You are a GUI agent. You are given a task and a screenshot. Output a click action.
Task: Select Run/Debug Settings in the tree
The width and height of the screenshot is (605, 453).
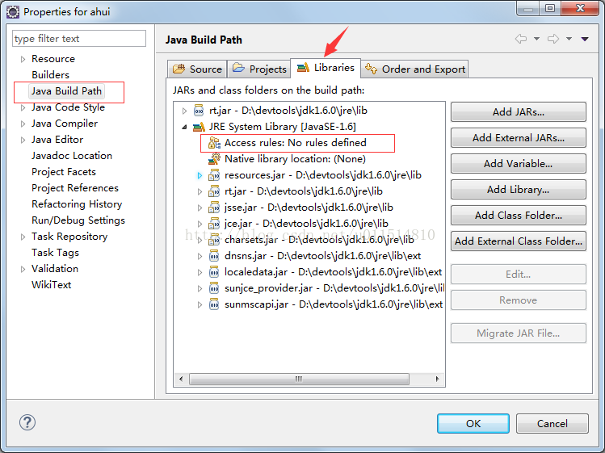click(78, 220)
